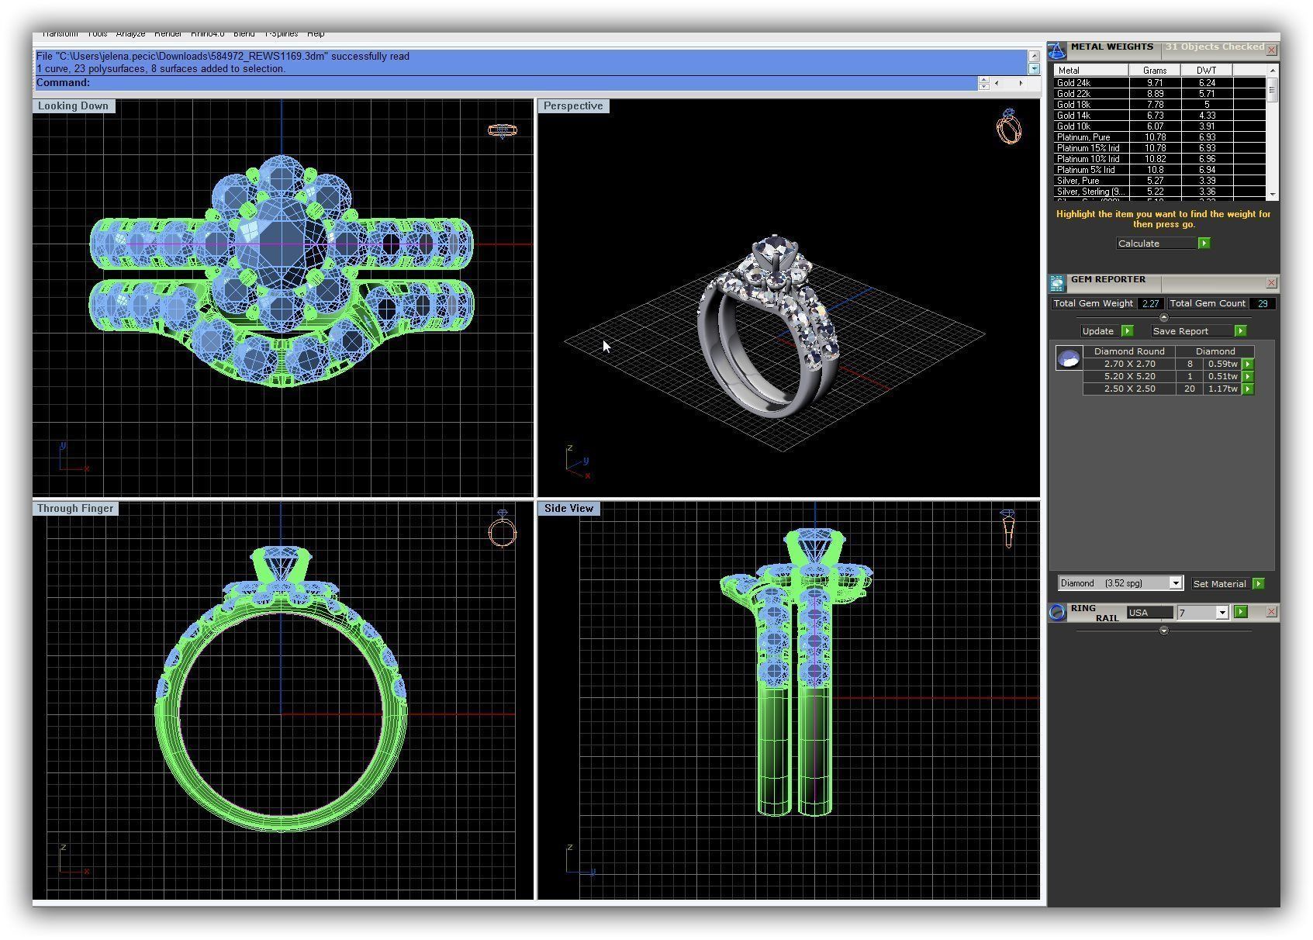Click the Metal Weights panel scale icon

(1057, 51)
